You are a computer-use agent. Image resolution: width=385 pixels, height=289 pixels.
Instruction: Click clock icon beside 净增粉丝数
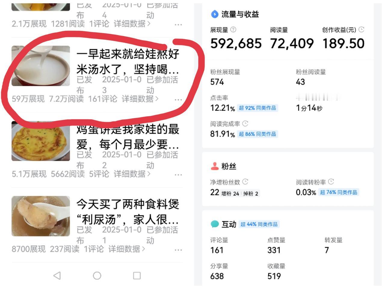[x=245, y=182]
